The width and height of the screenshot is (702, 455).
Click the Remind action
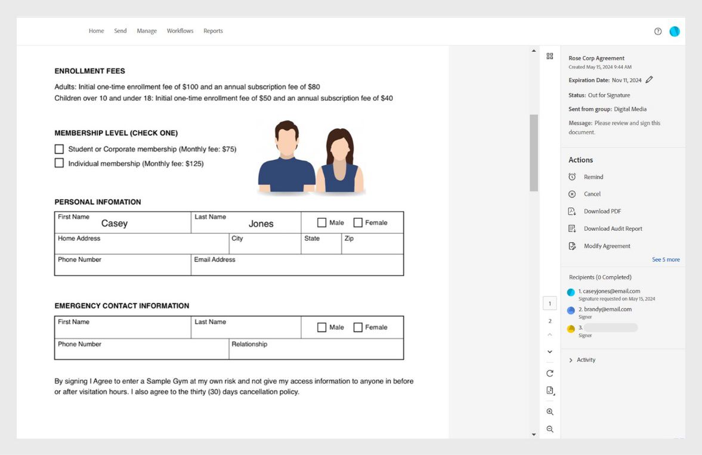tap(593, 177)
